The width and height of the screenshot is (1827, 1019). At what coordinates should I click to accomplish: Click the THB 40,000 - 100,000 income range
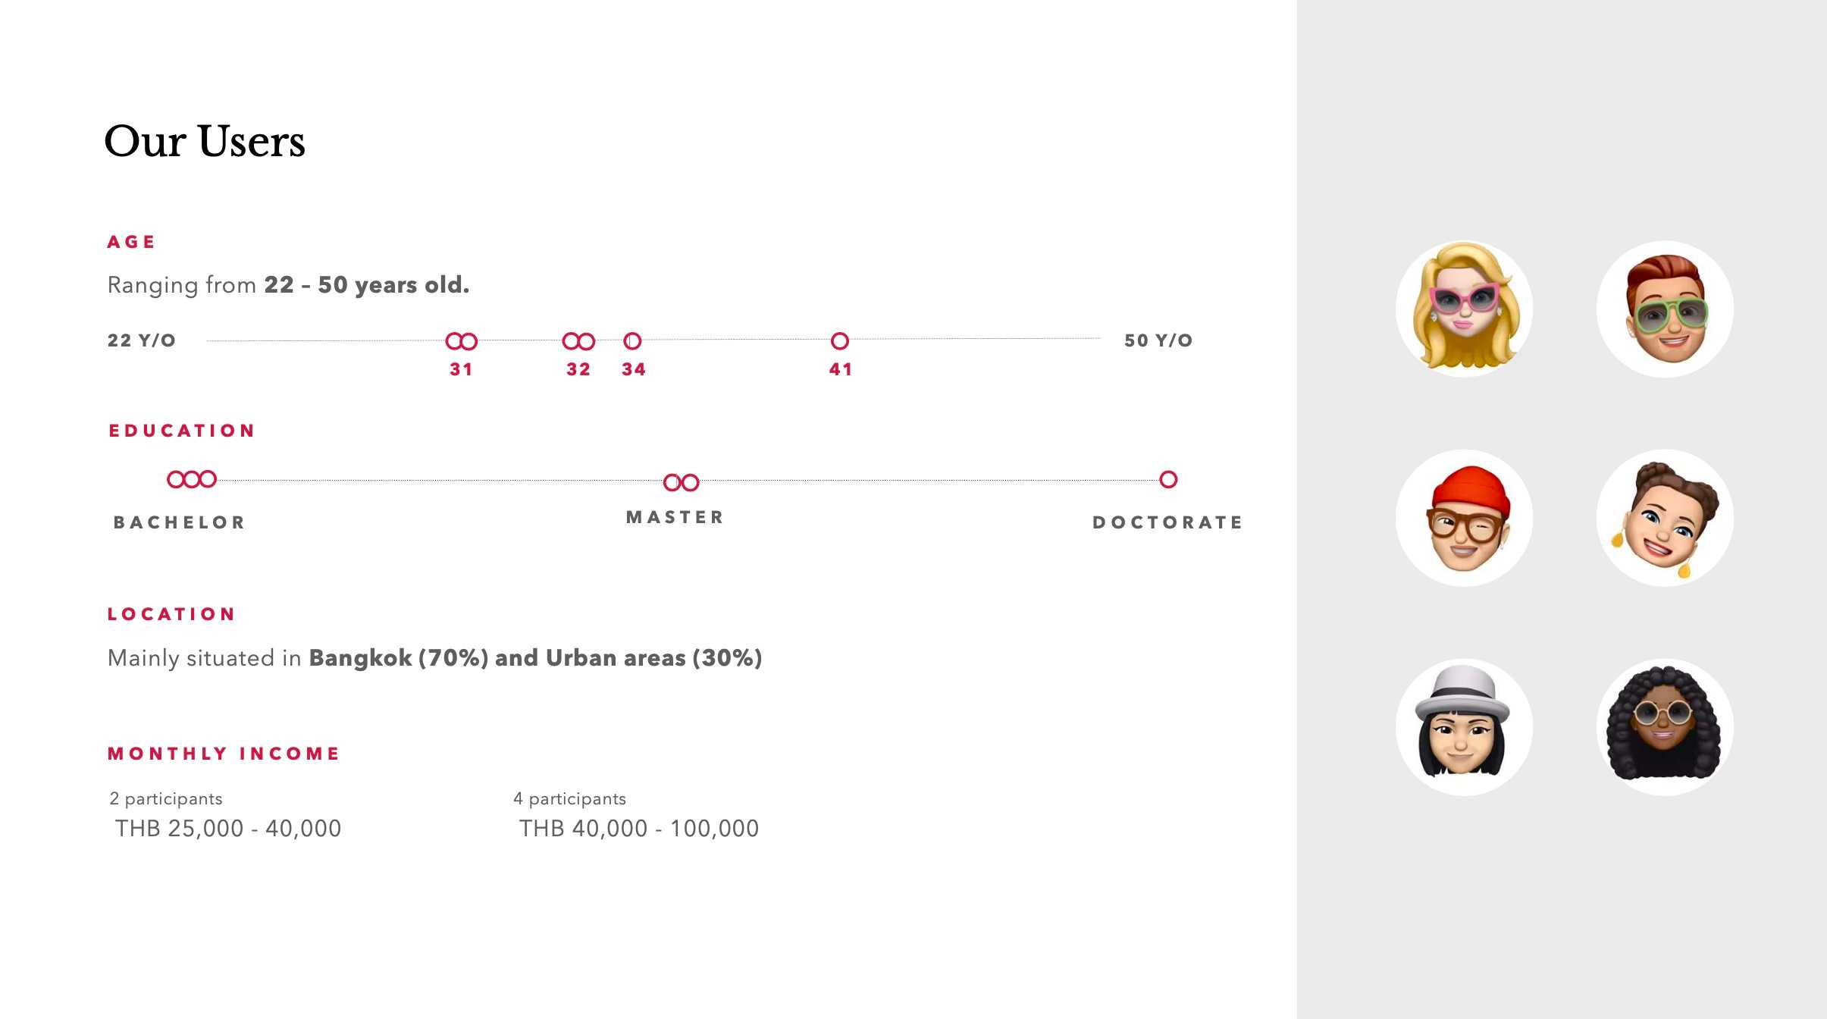coord(638,829)
